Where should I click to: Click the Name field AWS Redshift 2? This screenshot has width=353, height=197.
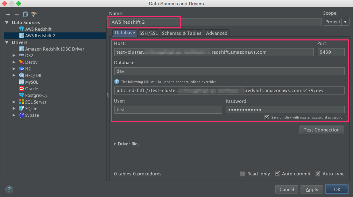coord(215,22)
